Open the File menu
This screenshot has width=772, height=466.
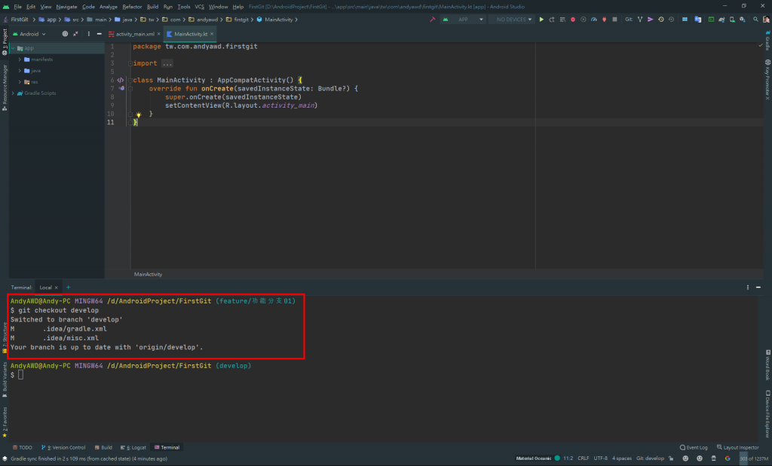pos(18,7)
